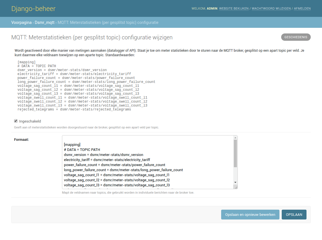Click the voltage_swell_count_l3 line in the default values
The height and width of the screenshot is (240, 322).
tap(82, 105)
